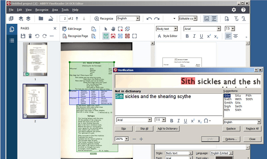Rotate page left icon

click(37, 36)
